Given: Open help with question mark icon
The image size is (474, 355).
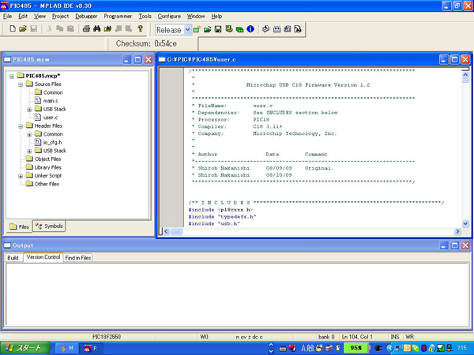Looking at the screenshot, I should point(140,29).
